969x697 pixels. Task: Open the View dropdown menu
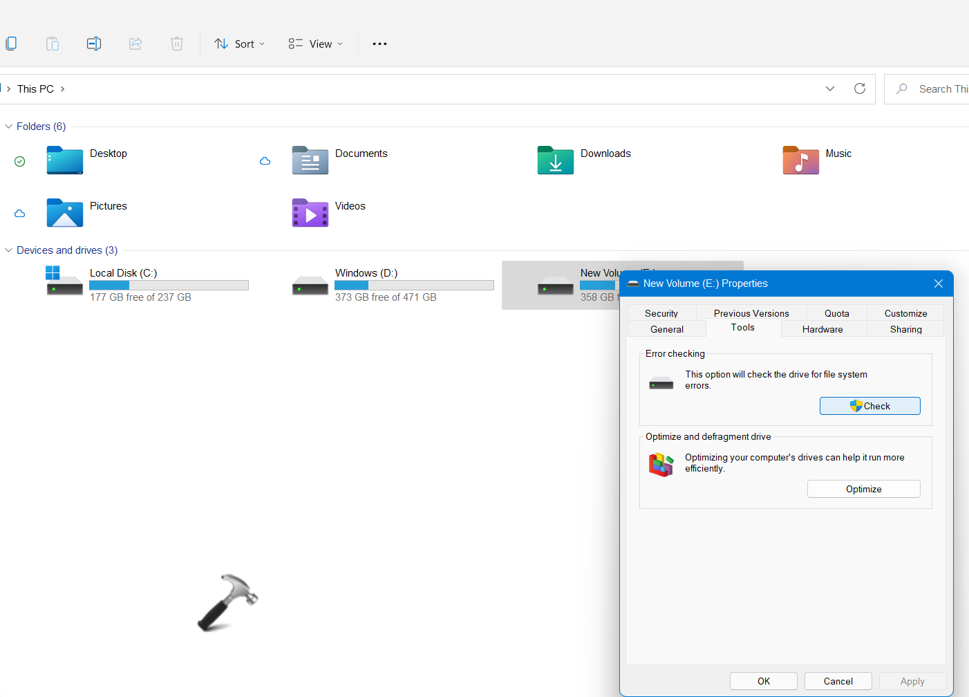pyautogui.click(x=316, y=44)
